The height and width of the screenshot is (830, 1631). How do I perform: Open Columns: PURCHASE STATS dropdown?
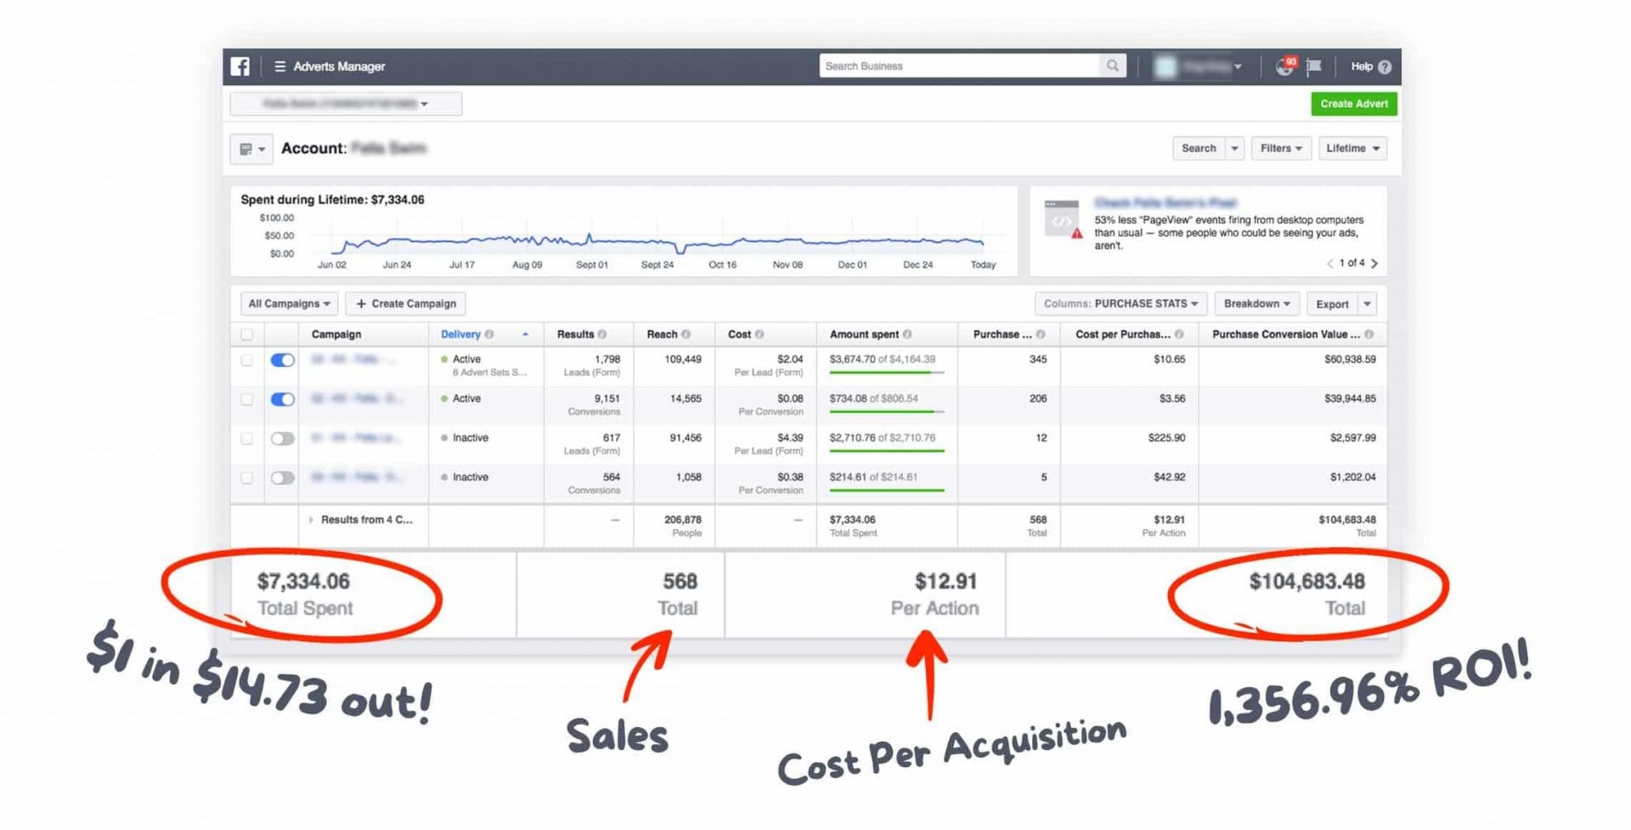click(1120, 304)
